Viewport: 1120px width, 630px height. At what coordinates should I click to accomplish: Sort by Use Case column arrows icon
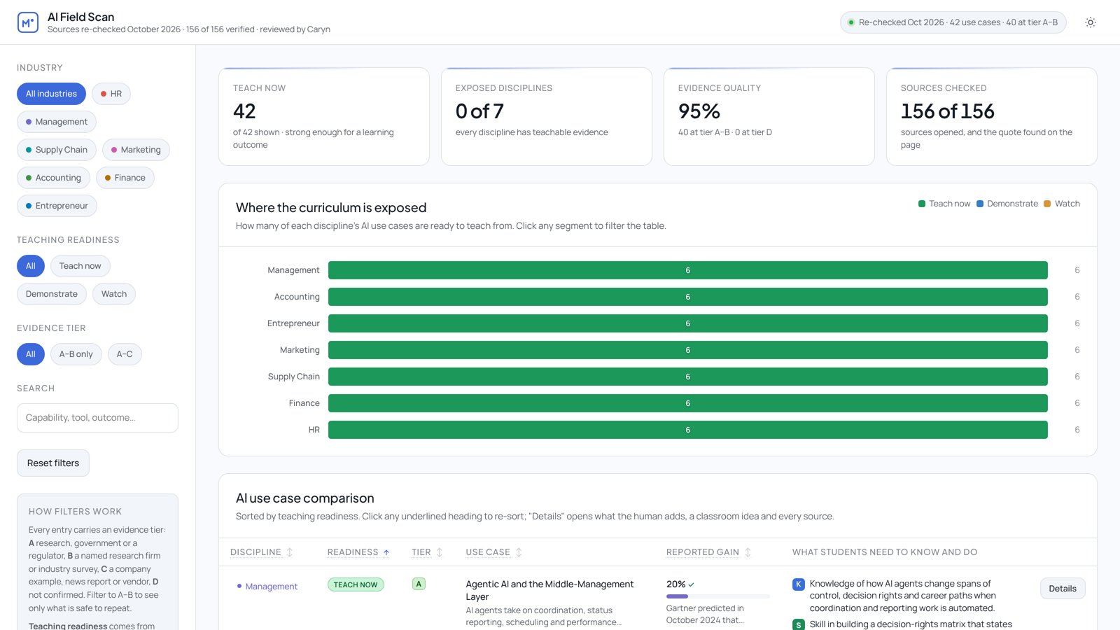519,552
